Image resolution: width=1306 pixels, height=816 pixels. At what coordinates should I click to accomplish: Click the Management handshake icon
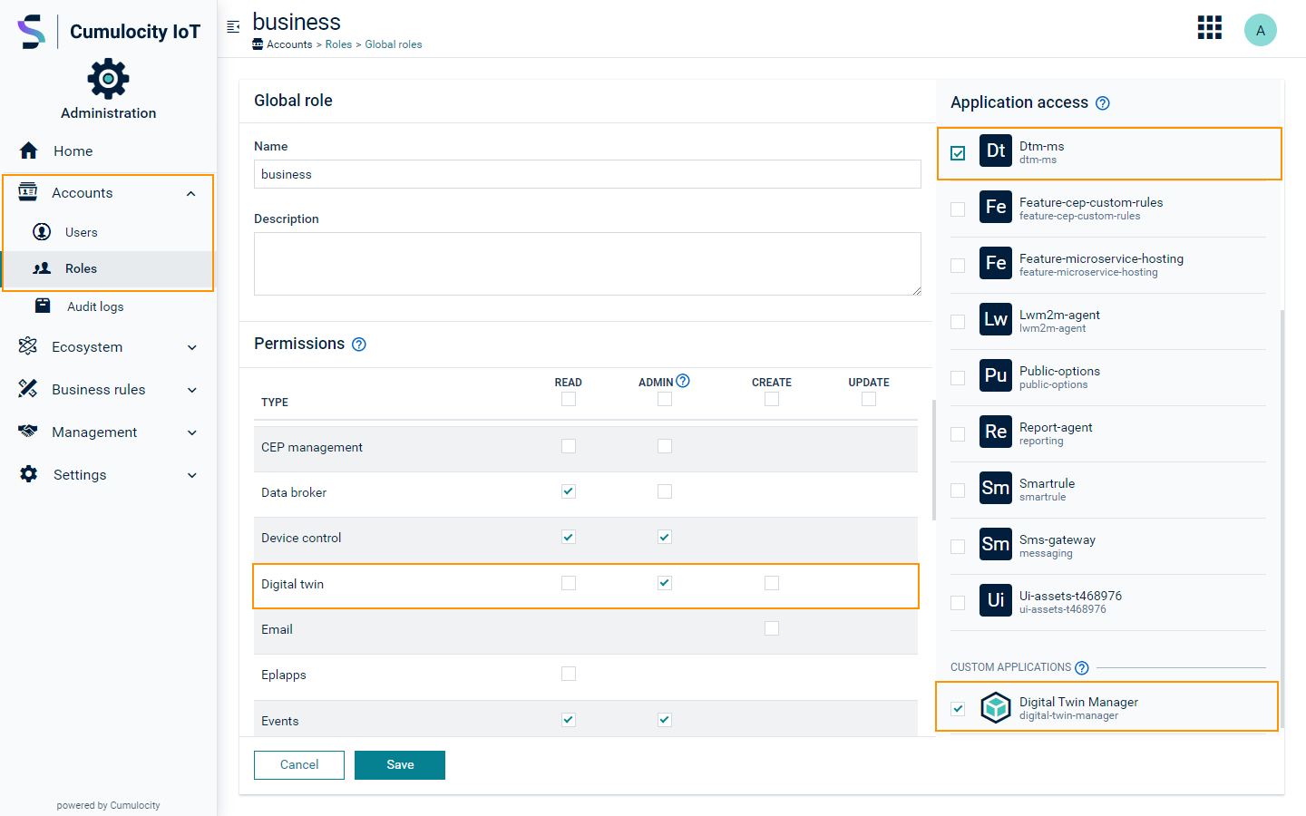(28, 432)
